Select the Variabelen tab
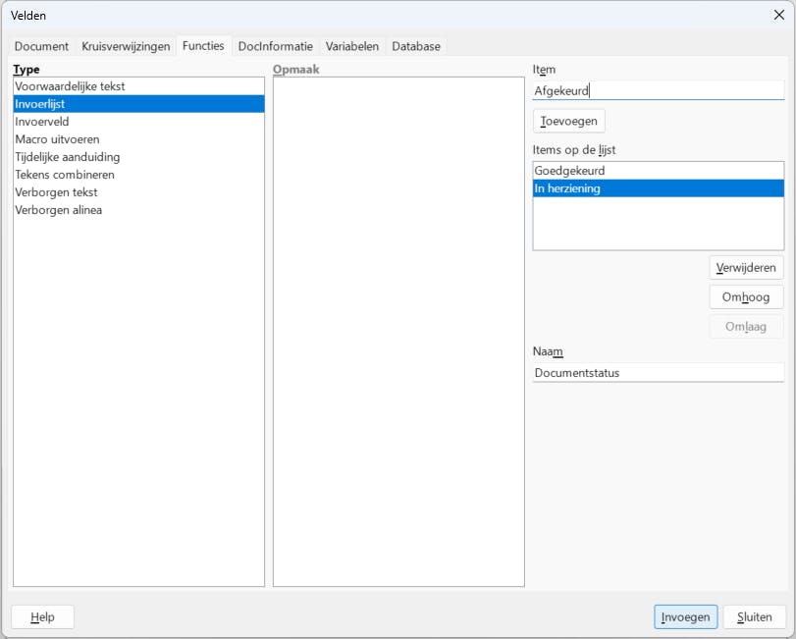Viewport: 796px width, 639px height. tap(352, 46)
